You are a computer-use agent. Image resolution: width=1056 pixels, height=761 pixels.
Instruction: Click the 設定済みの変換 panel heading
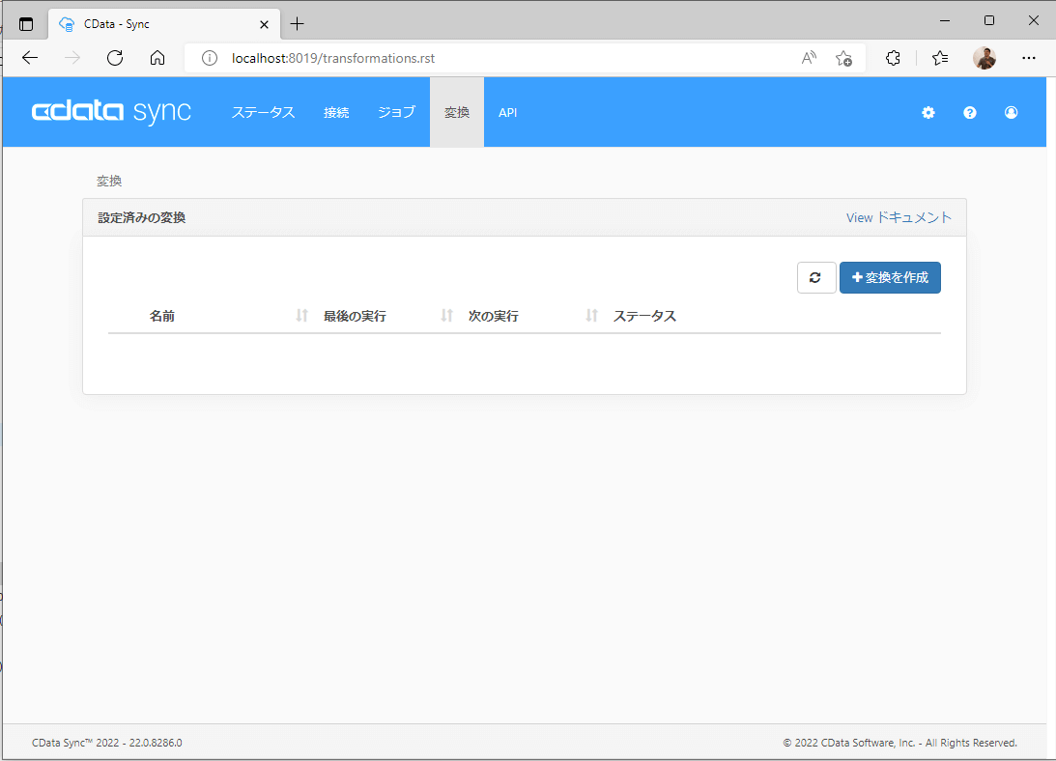141,217
